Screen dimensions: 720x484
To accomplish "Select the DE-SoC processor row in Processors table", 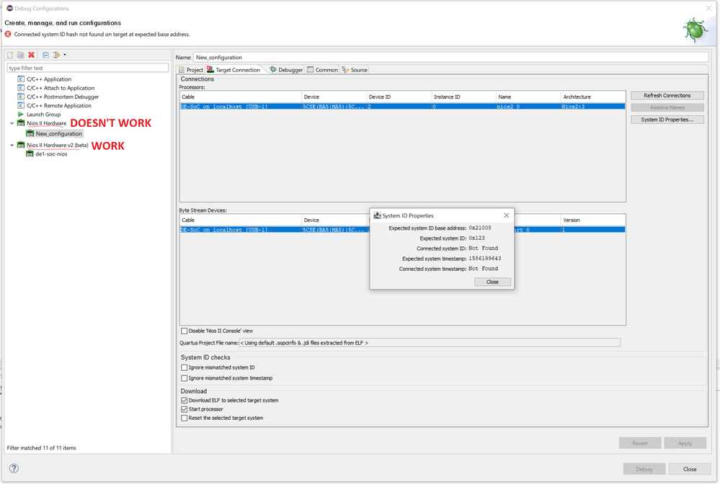I will click(x=402, y=107).
